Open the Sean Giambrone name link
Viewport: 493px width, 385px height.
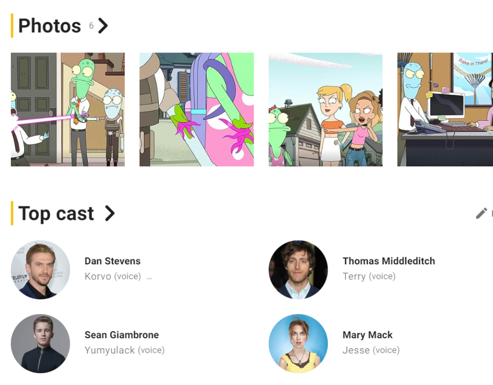(x=122, y=335)
